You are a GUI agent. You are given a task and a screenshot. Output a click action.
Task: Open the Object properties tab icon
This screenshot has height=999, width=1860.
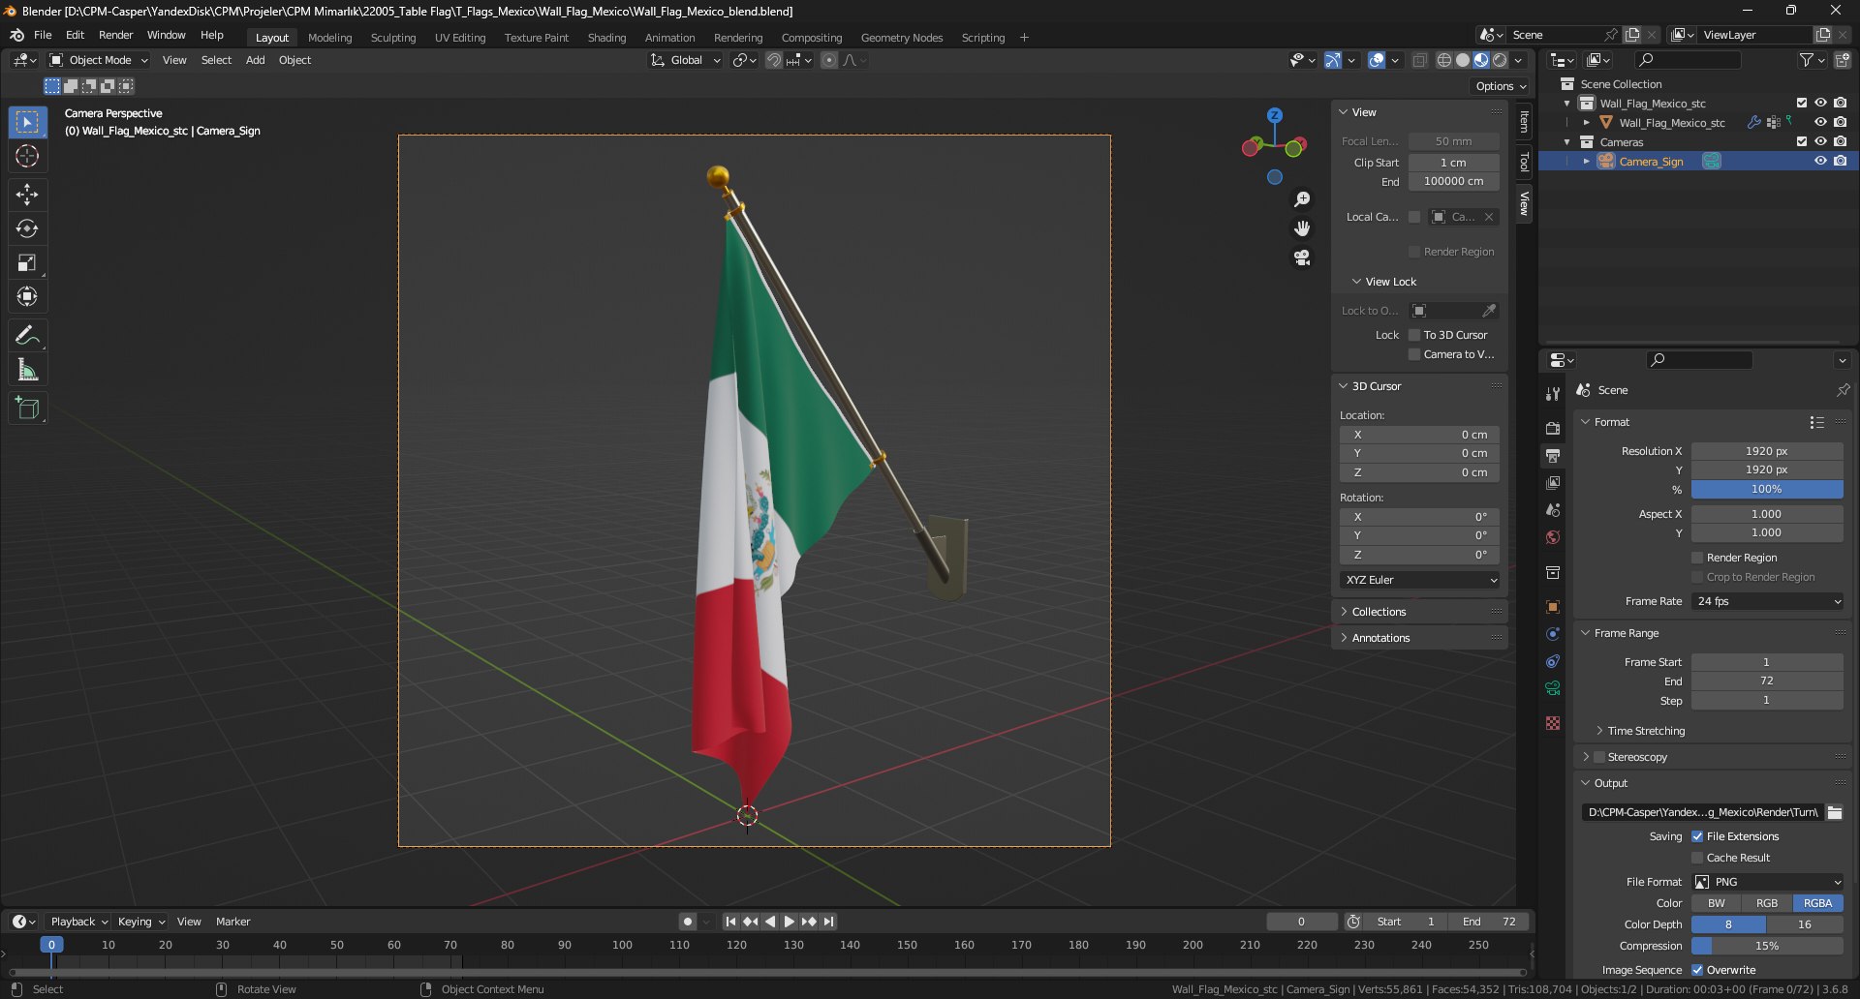point(1553,607)
